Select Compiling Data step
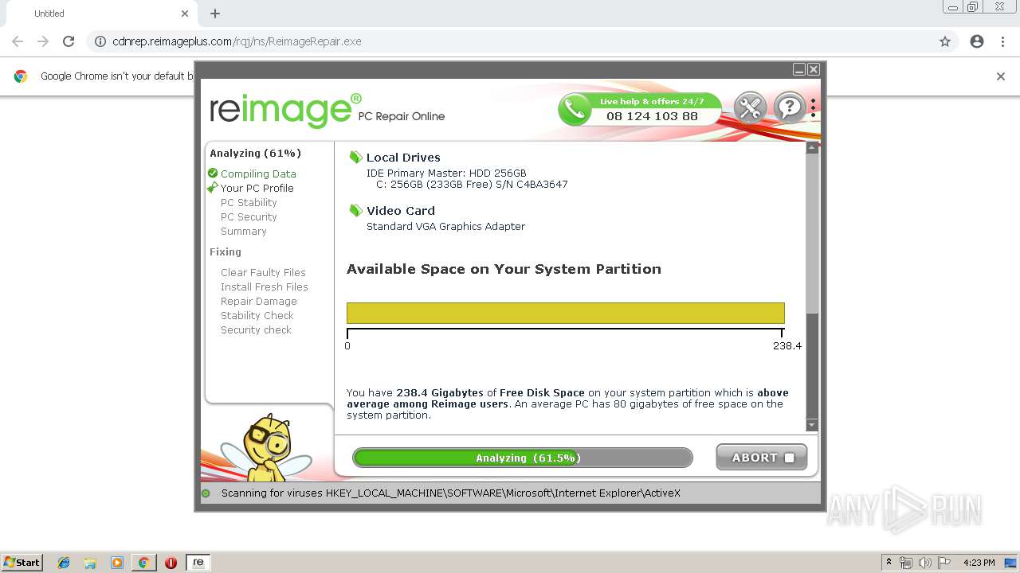The width and height of the screenshot is (1020, 573). click(258, 173)
